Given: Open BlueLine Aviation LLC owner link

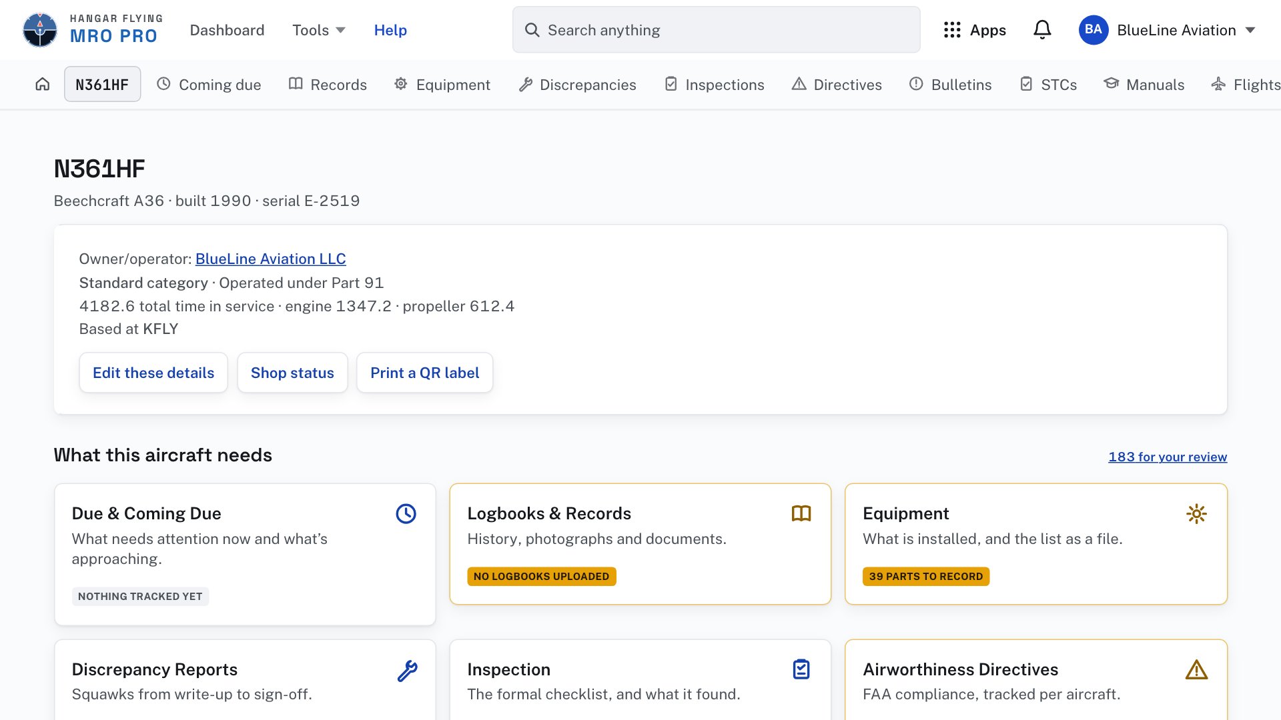Looking at the screenshot, I should [x=270, y=259].
